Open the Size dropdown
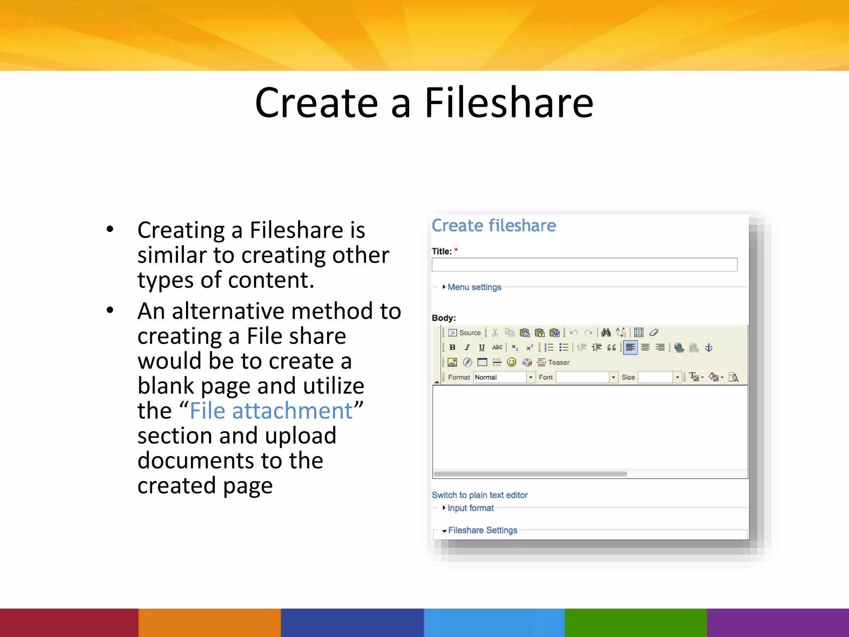849x637 pixels. click(x=659, y=377)
